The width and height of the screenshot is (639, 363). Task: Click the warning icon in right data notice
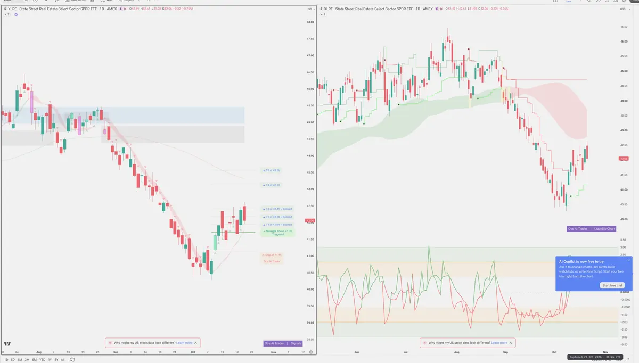(424, 343)
